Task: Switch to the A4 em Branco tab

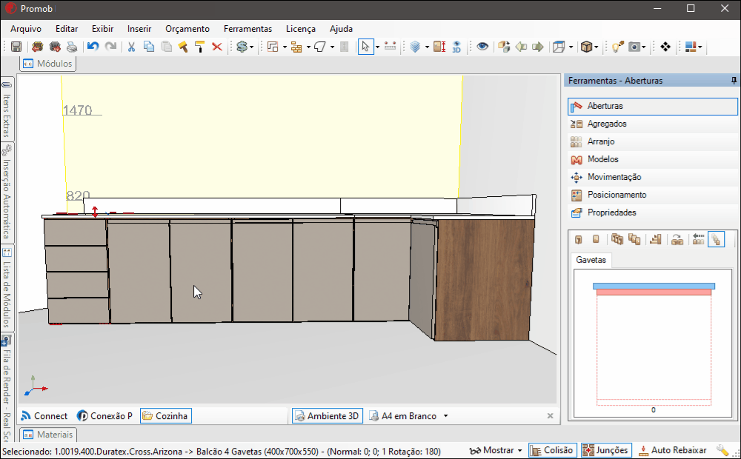Action: [x=403, y=416]
